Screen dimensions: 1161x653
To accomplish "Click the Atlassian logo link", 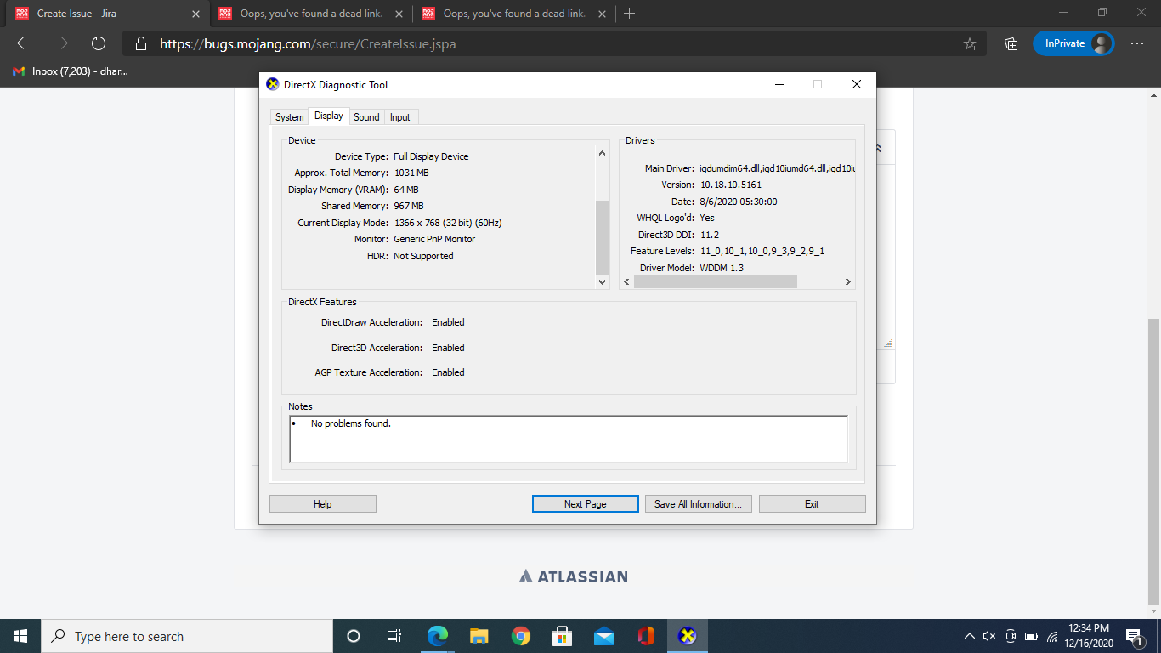I will click(574, 576).
